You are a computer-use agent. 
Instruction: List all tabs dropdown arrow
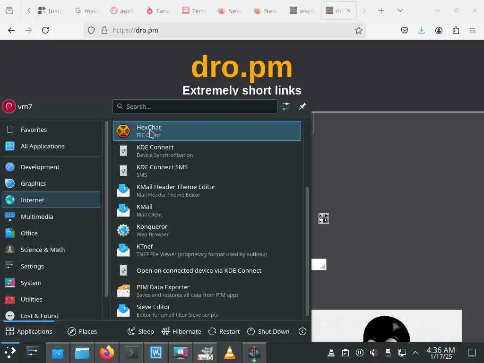click(x=400, y=11)
